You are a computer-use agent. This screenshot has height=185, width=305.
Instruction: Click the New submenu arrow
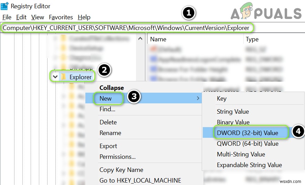tap(198, 98)
